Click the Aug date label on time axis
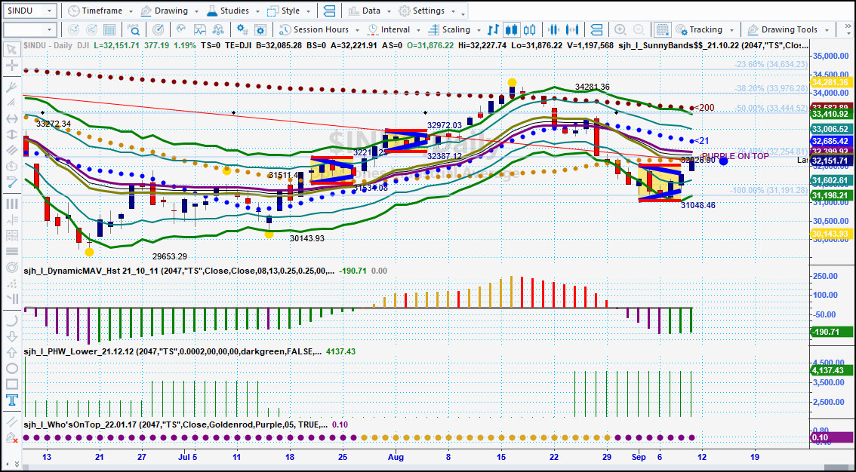The width and height of the screenshot is (856, 472). click(396, 457)
